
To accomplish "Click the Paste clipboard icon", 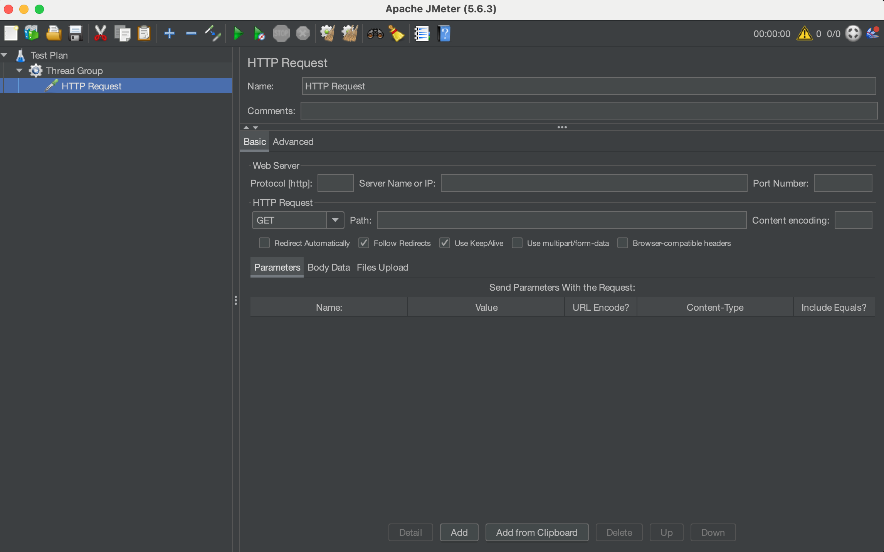I will (x=144, y=34).
